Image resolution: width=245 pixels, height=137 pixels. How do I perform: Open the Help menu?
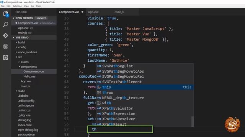(38, 6)
